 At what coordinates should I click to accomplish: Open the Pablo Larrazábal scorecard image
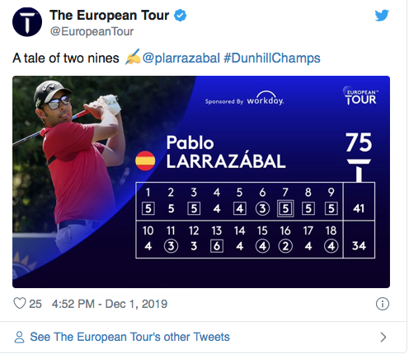point(201,182)
